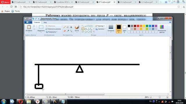Click the Paste (Вставить) clipboard icon
This screenshot has width=186, height=104.
pos(29,27)
